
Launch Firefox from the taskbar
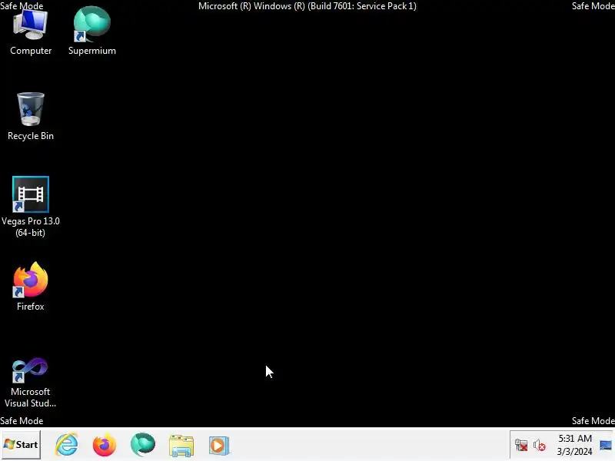105,445
